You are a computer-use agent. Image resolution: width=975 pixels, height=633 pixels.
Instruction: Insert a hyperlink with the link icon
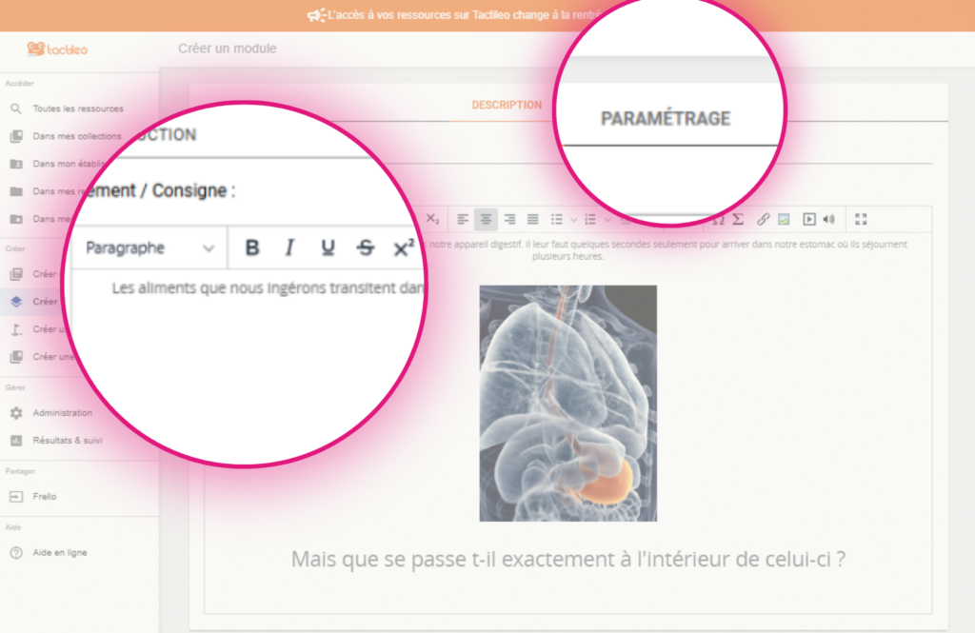click(x=763, y=219)
